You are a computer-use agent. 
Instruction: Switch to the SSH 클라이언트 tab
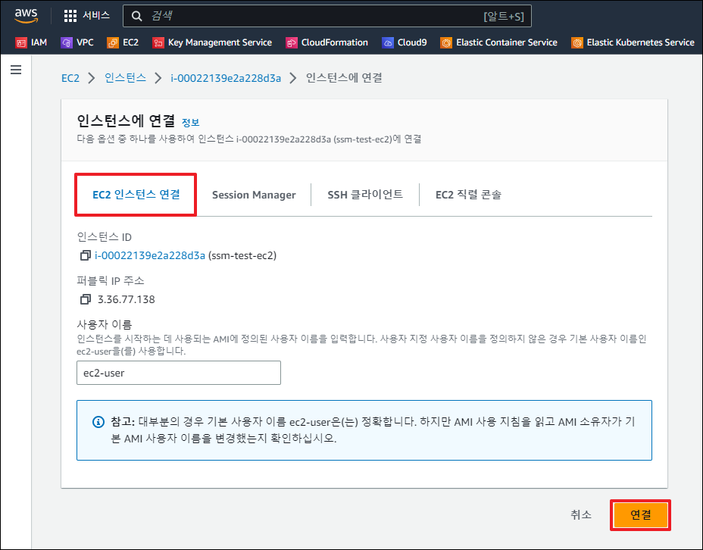tap(365, 195)
